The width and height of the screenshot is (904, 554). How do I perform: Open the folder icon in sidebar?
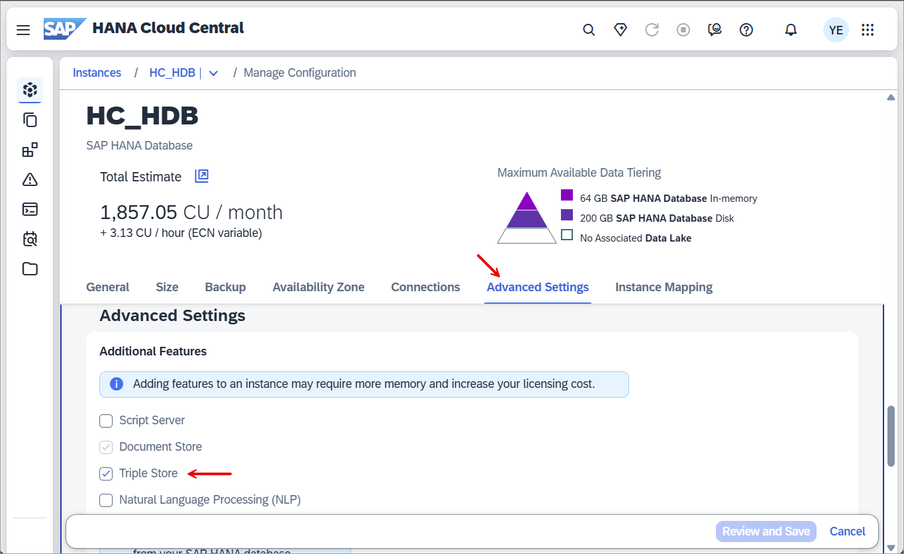tap(30, 269)
